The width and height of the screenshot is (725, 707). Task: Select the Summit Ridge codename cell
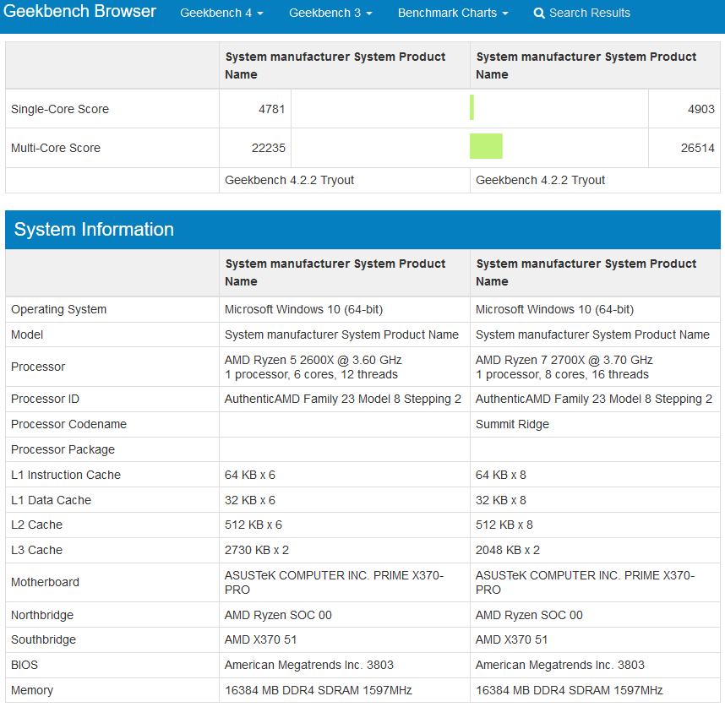pyautogui.click(x=512, y=424)
